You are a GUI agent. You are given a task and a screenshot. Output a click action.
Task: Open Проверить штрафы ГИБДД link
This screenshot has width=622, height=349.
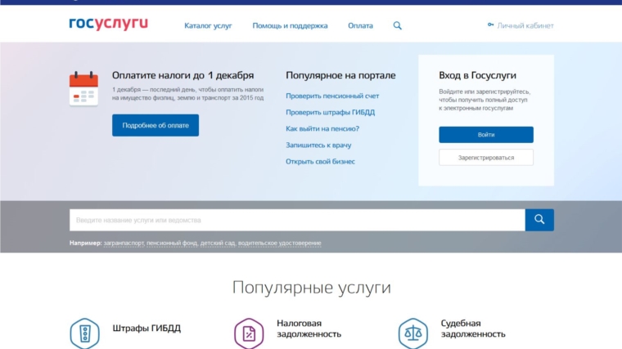click(x=330, y=112)
